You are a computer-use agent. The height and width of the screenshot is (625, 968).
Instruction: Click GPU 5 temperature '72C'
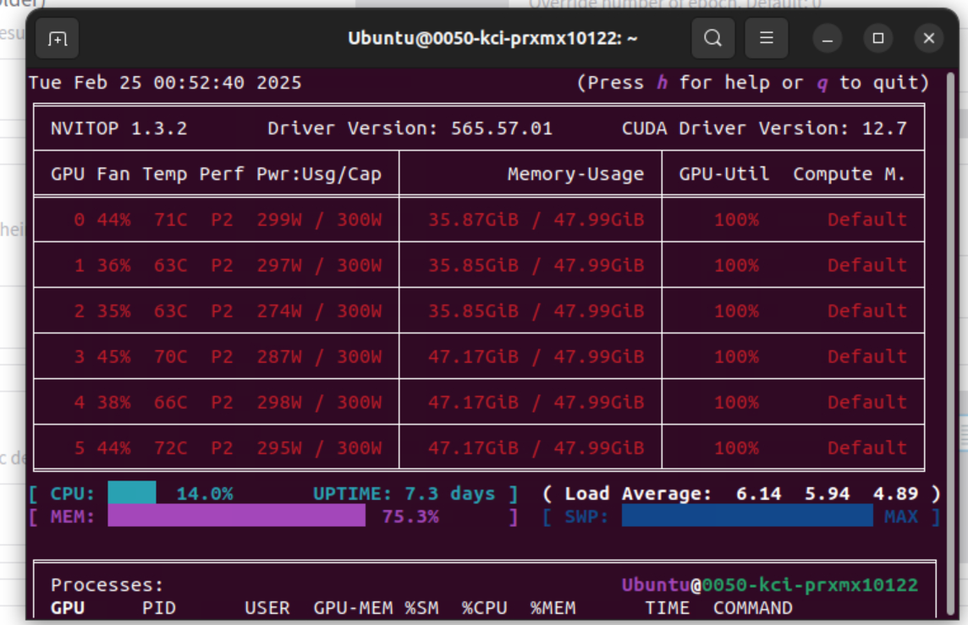pos(170,448)
